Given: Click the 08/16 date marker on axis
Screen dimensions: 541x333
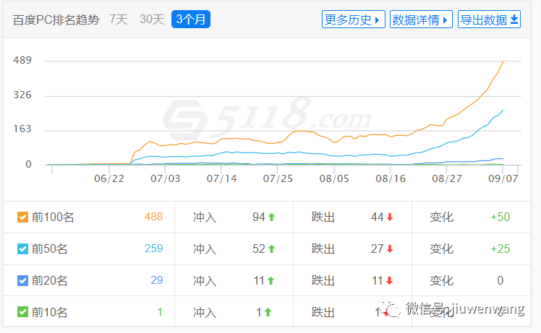Looking at the screenshot, I should [391, 177].
